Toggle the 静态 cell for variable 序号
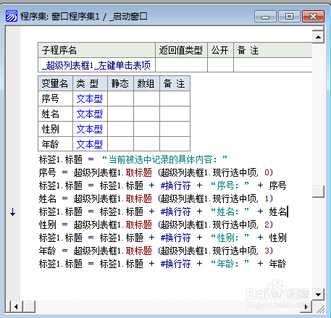This screenshot has width=331, height=318. pyautogui.click(x=120, y=99)
